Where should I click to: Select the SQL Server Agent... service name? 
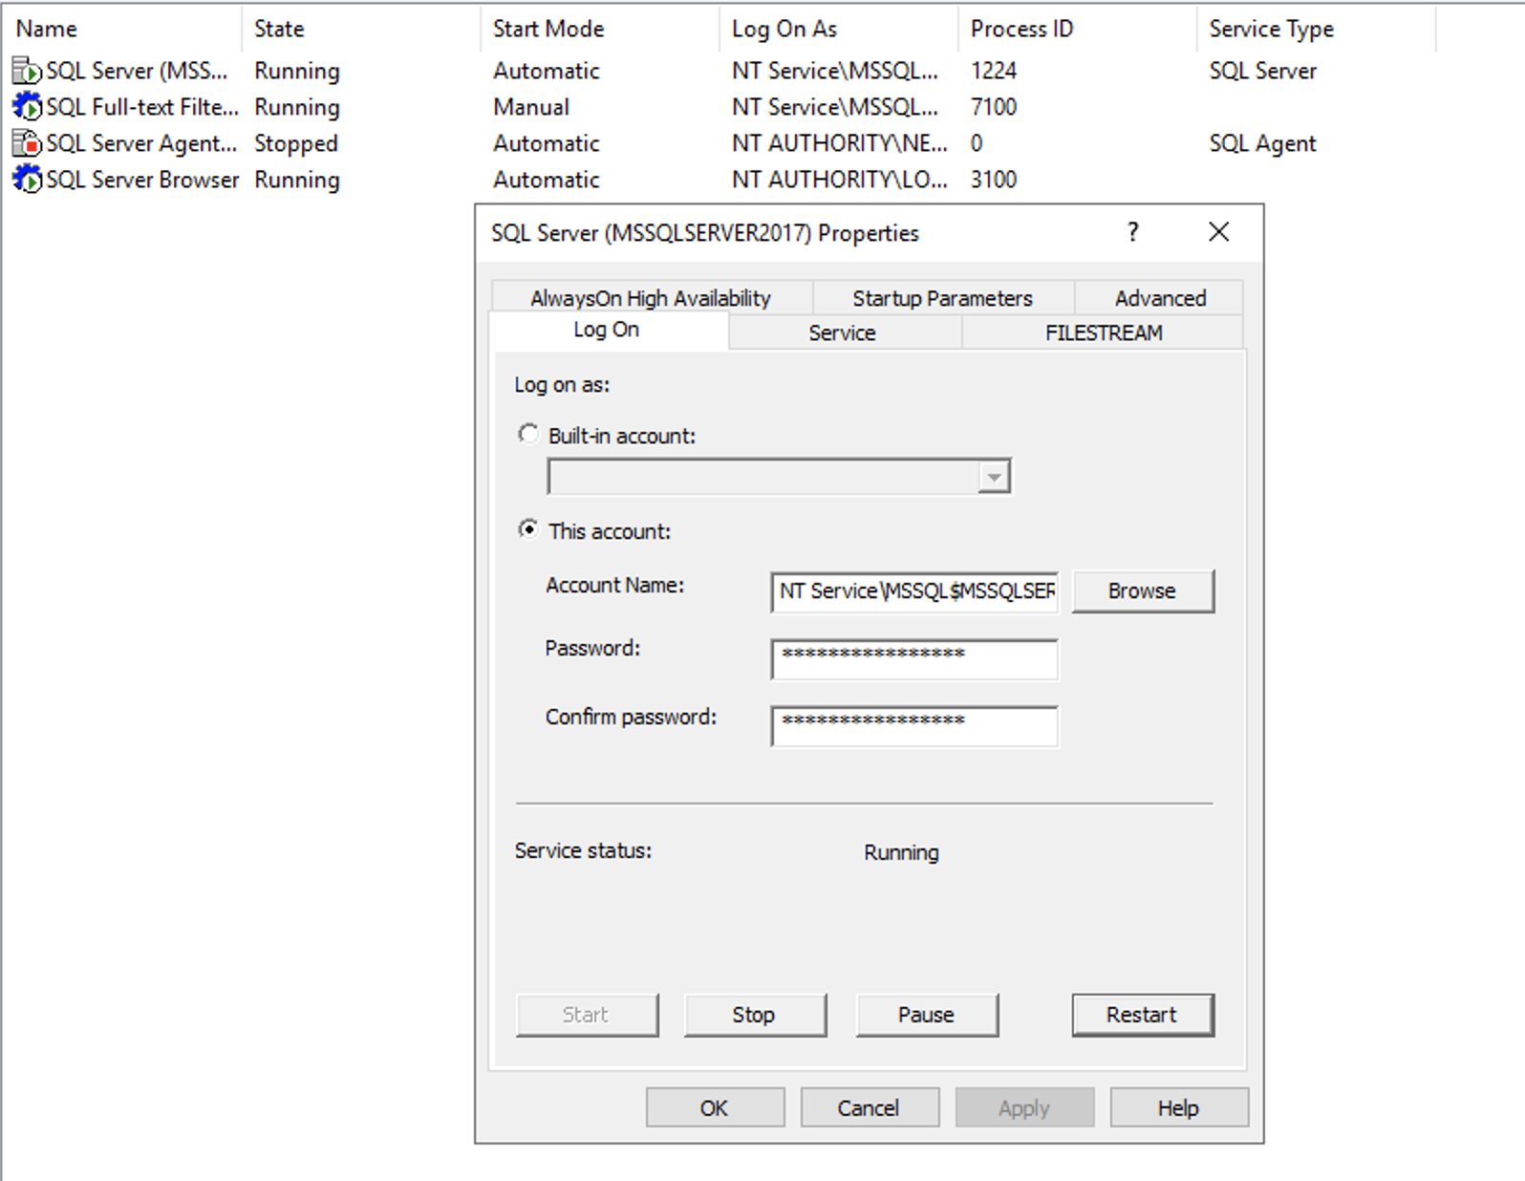tap(141, 143)
